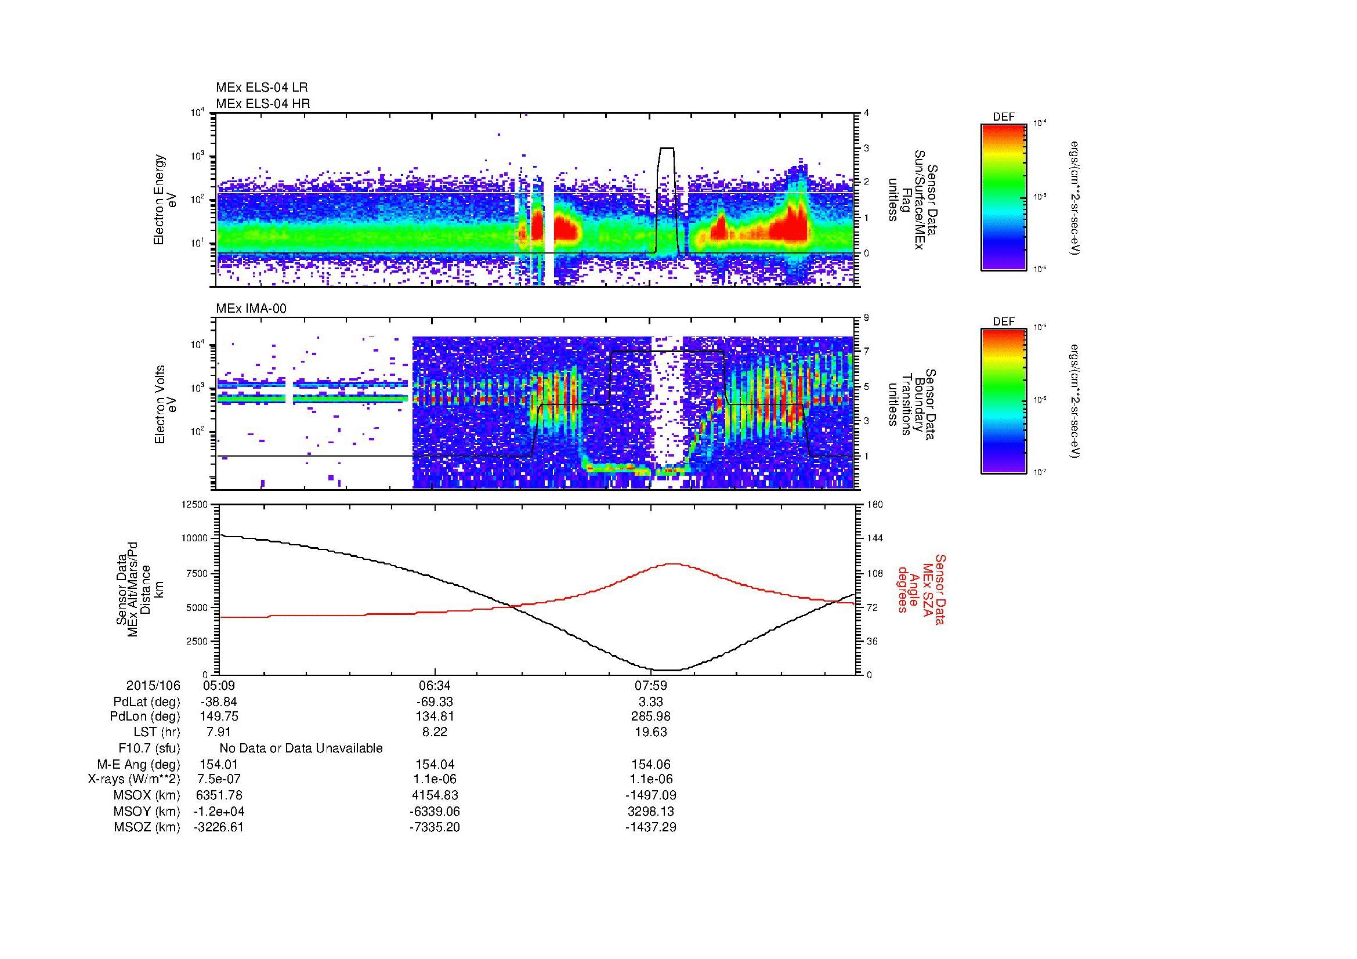Click the 180 degree SZA axis tick

tap(875, 504)
